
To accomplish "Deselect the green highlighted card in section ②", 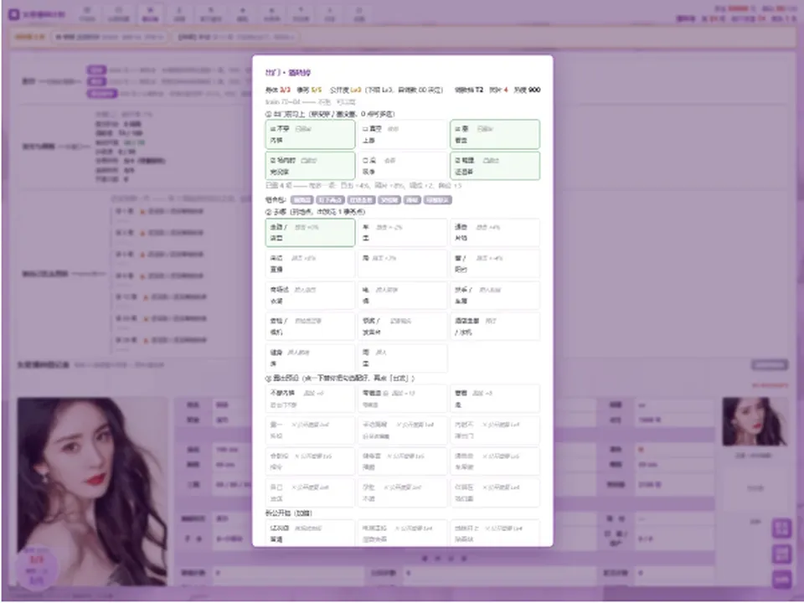I will pyautogui.click(x=310, y=232).
